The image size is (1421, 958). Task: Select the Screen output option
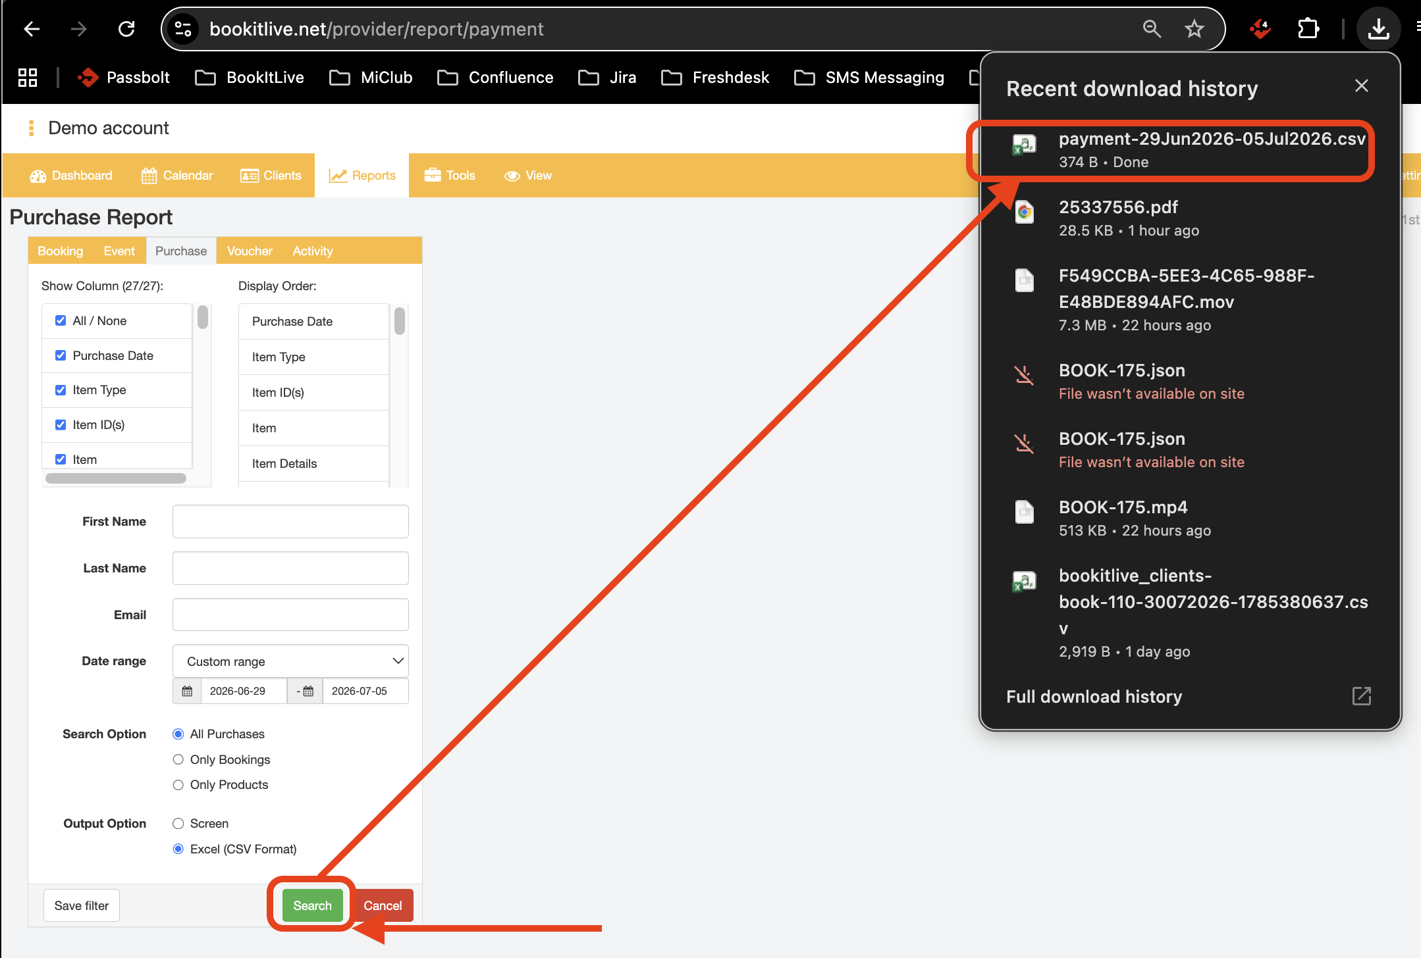pyautogui.click(x=178, y=824)
